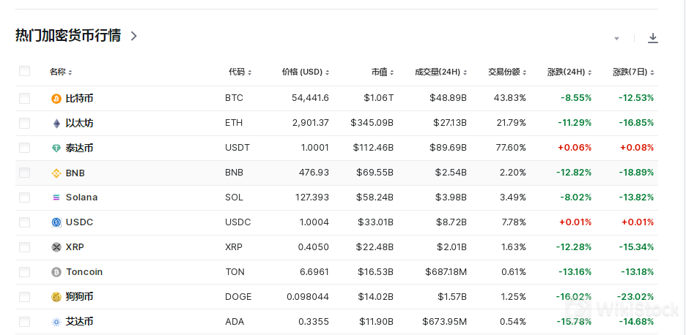Click the Bitcoin coin icon

click(x=56, y=98)
